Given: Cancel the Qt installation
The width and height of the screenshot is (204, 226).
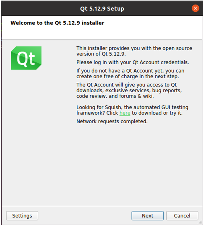Looking at the screenshot, I should [182, 216].
